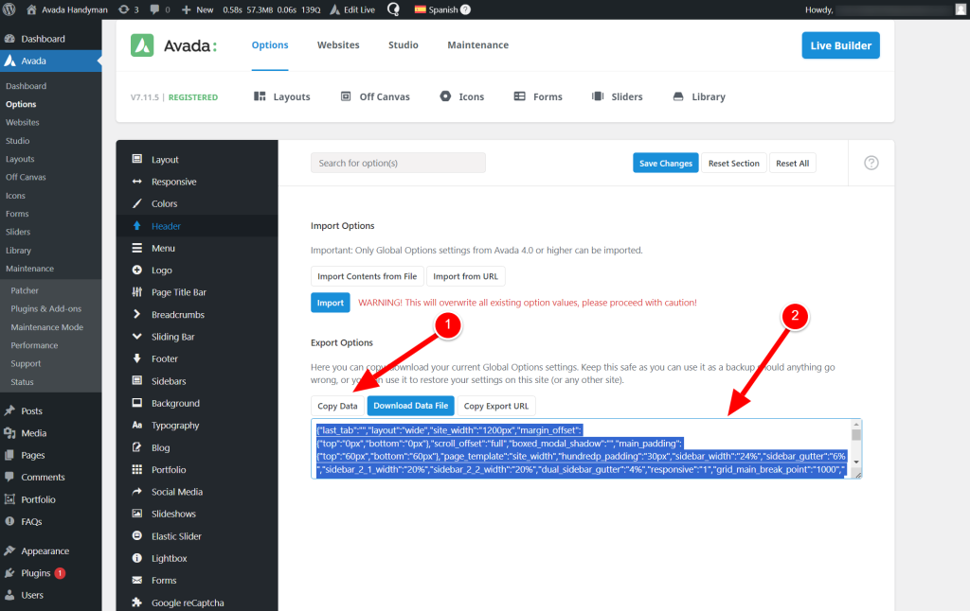This screenshot has width=970, height=611.
Task: Click the Search for option(s) field
Action: (398, 163)
